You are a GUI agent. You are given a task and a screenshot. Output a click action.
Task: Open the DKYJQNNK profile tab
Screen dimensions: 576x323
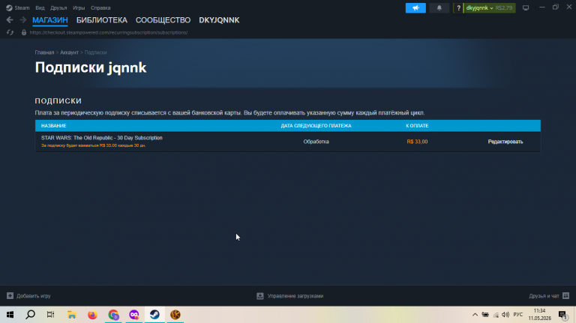point(219,20)
